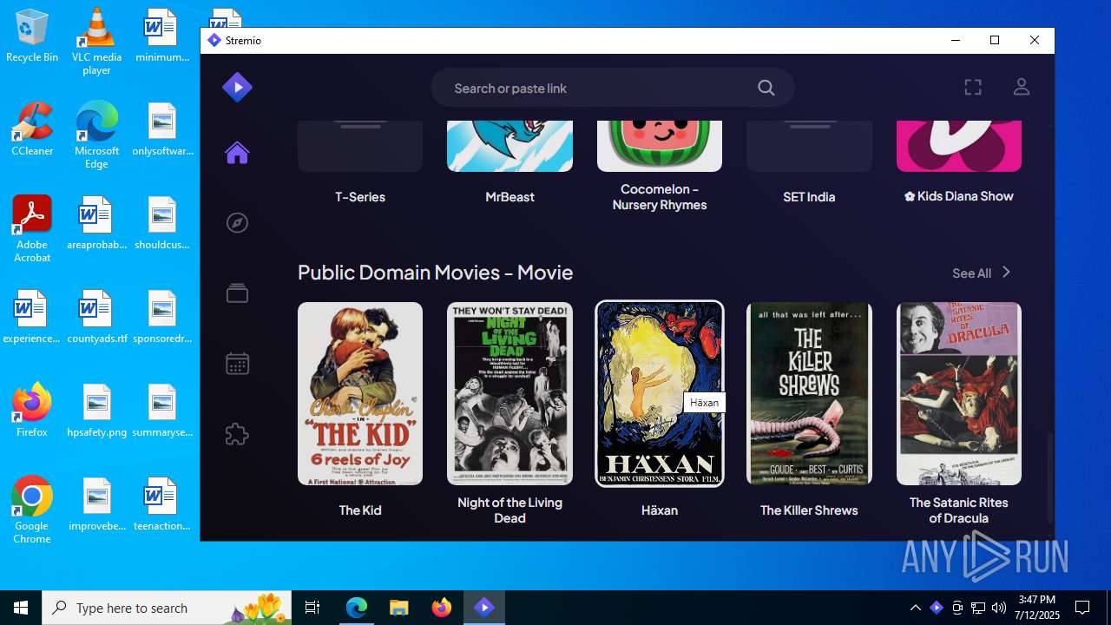
Task: Click the search magnifier icon
Action: coord(766,88)
